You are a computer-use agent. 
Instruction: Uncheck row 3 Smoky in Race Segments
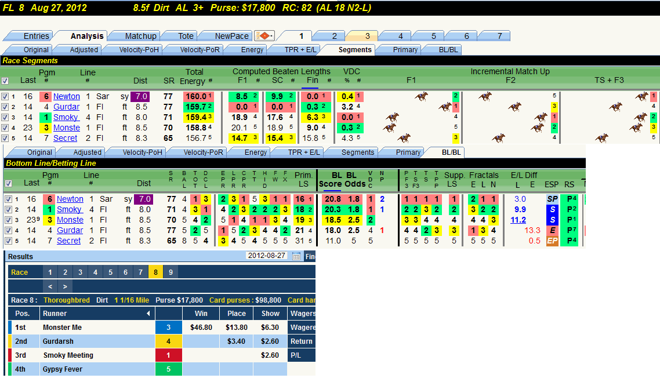(x=5, y=117)
